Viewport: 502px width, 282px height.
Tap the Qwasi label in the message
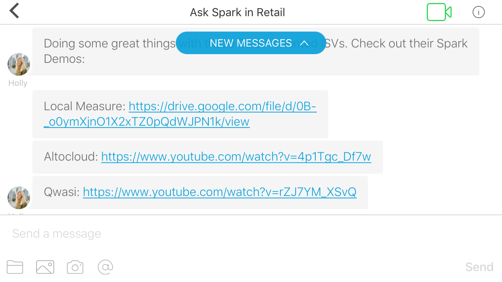(62, 192)
